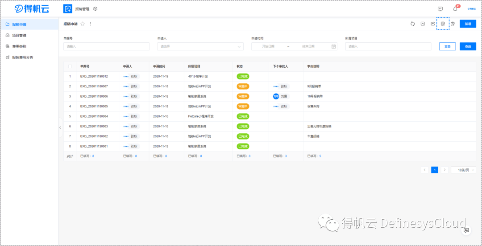Screen dimensions: 482x246
Task: Expand the 10条/页 page size dropdown
Action: click(x=463, y=170)
